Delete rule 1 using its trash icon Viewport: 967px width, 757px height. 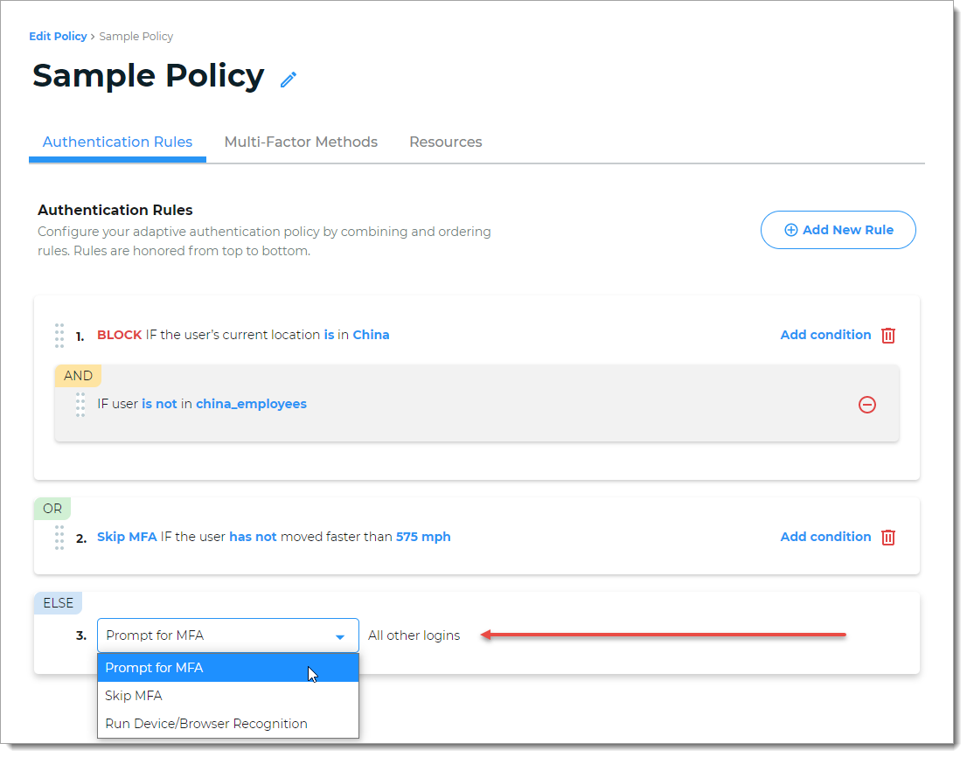click(888, 335)
